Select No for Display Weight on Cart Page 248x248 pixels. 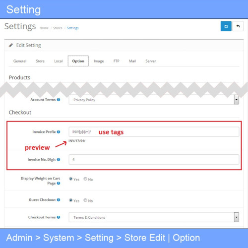[85, 179]
